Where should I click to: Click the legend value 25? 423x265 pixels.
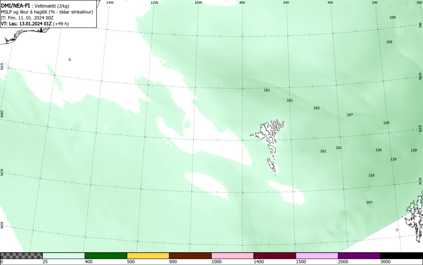[45, 262]
